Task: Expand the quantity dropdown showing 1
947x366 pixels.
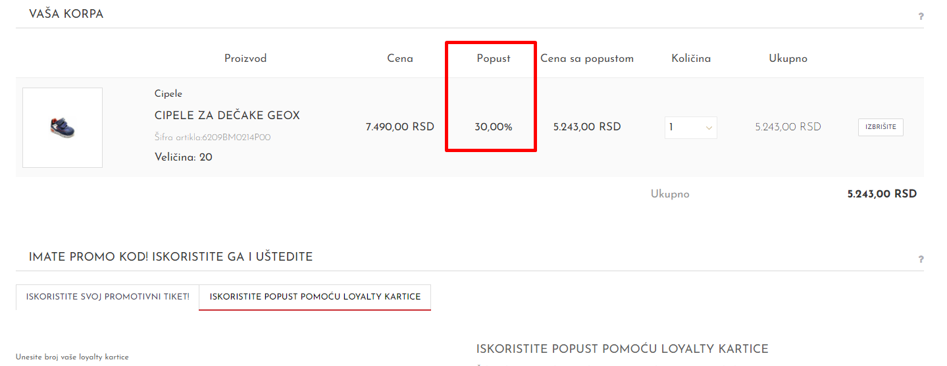Action: pyautogui.click(x=690, y=128)
